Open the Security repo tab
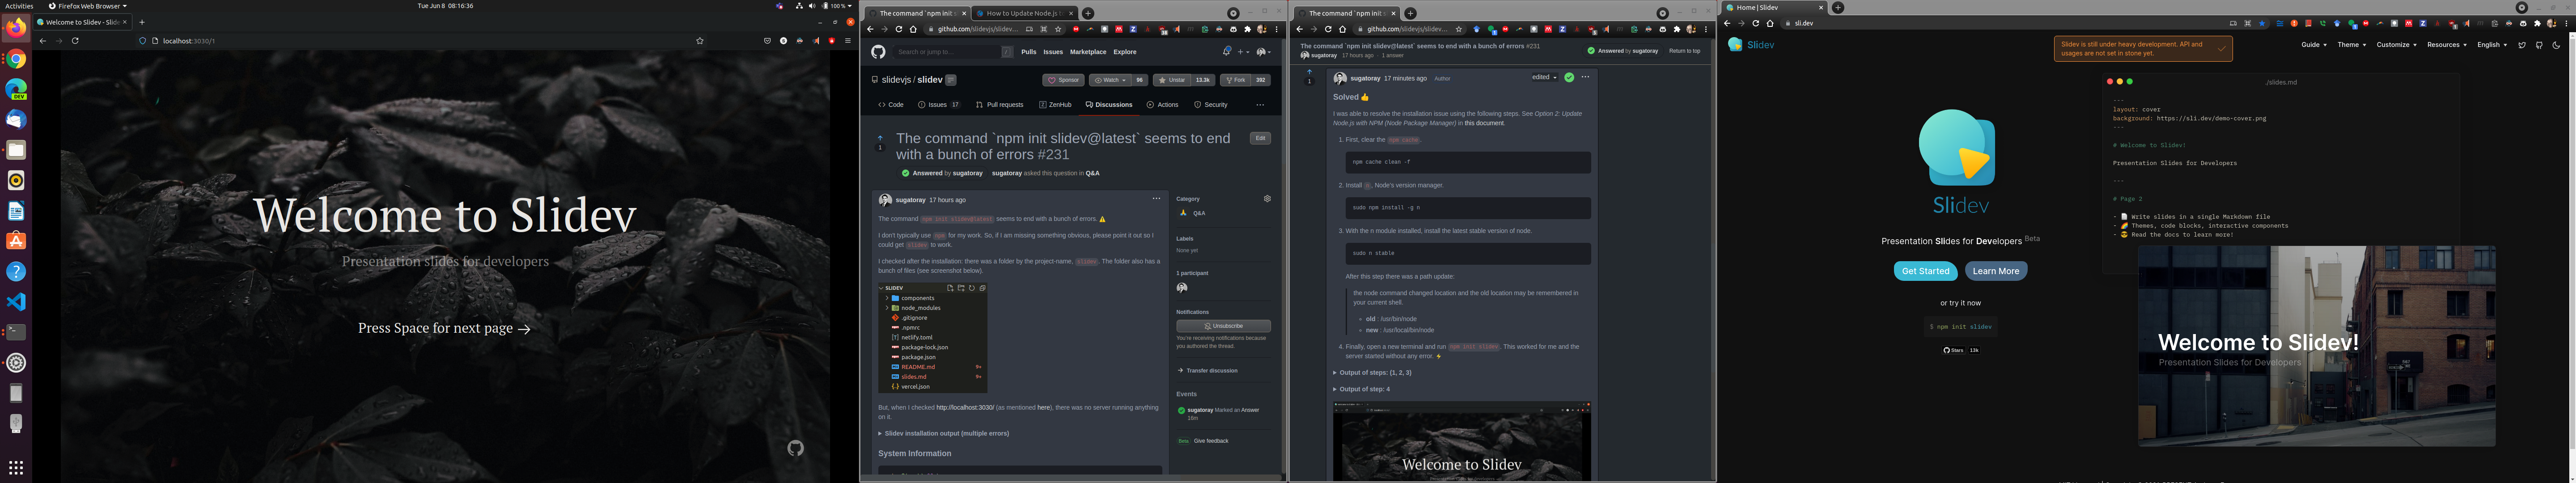The image size is (2576, 483). coord(1211,105)
